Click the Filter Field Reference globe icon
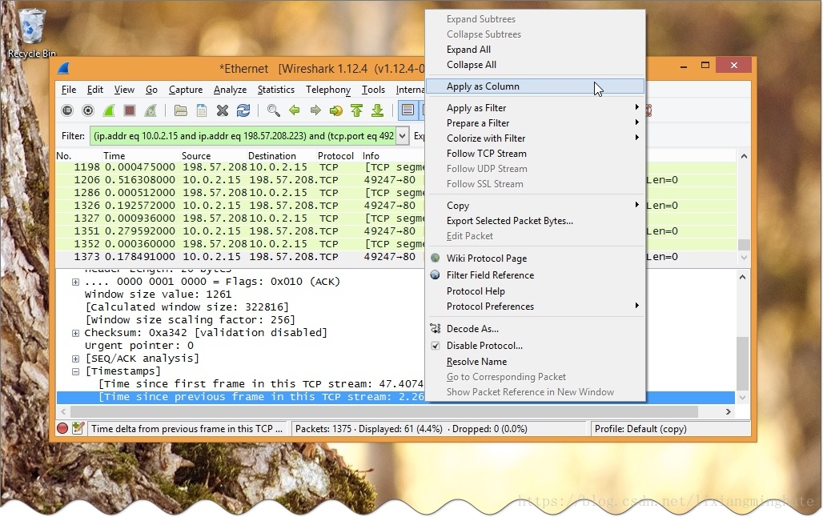This screenshot has width=823, height=517. (436, 275)
